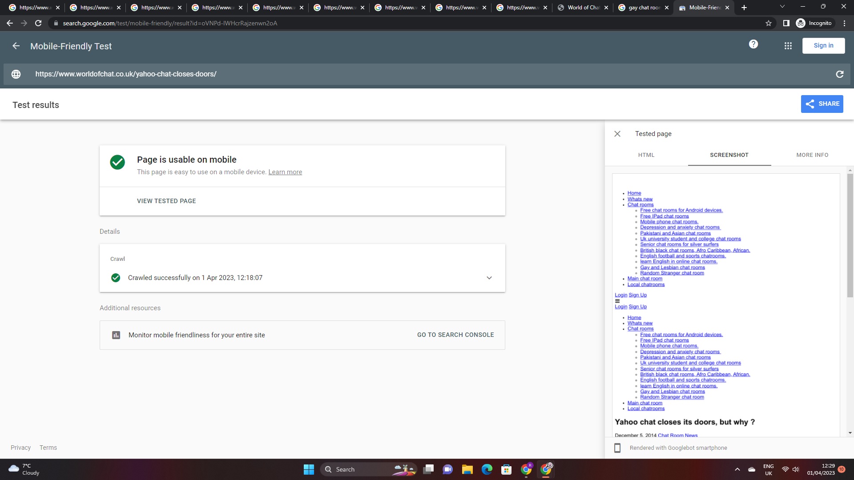The height and width of the screenshot is (480, 854).
Task: Click GO TO SEARCH CONSOLE
Action: click(455, 335)
